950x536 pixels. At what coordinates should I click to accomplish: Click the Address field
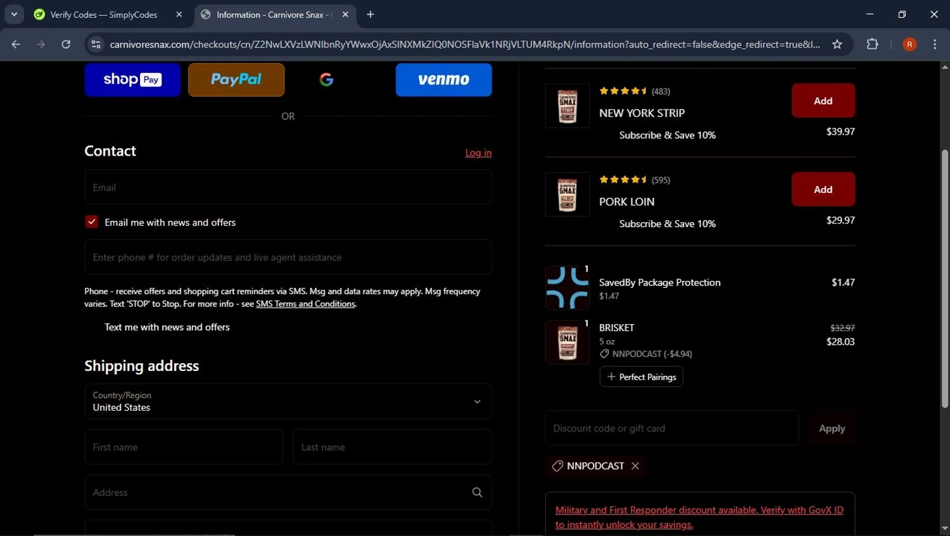[x=288, y=492]
